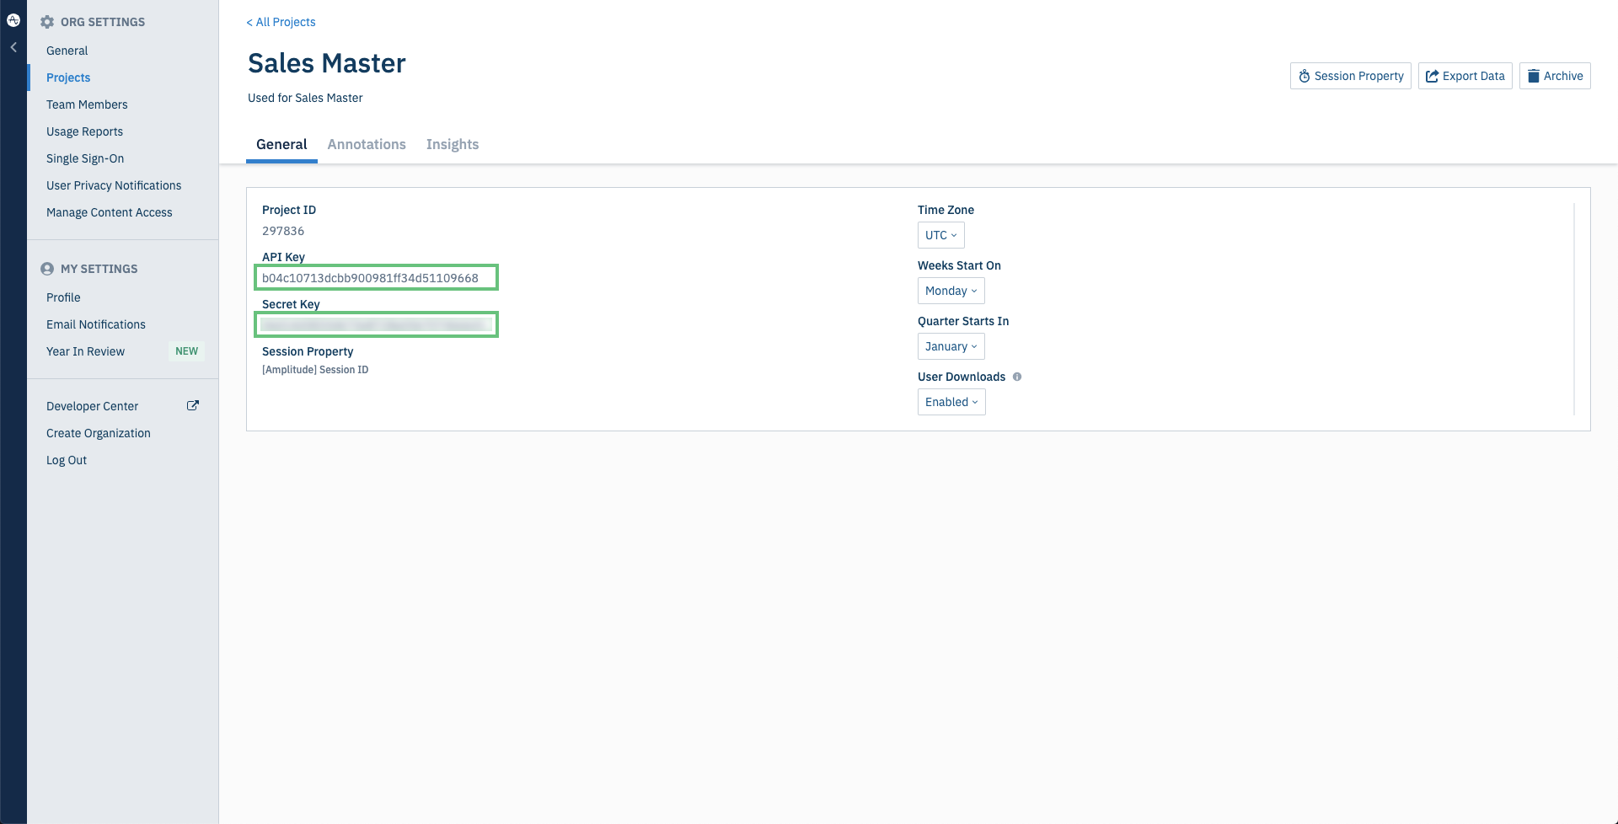Switch to the Annotations tab
1618x824 pixels.
(x=367, y=144)
